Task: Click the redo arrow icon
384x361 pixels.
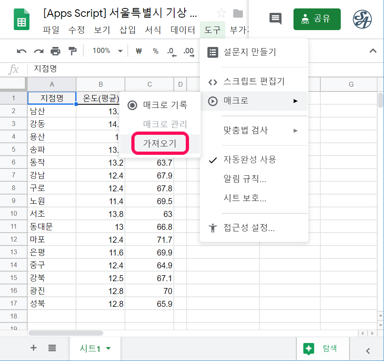Action: pos(38,51)
